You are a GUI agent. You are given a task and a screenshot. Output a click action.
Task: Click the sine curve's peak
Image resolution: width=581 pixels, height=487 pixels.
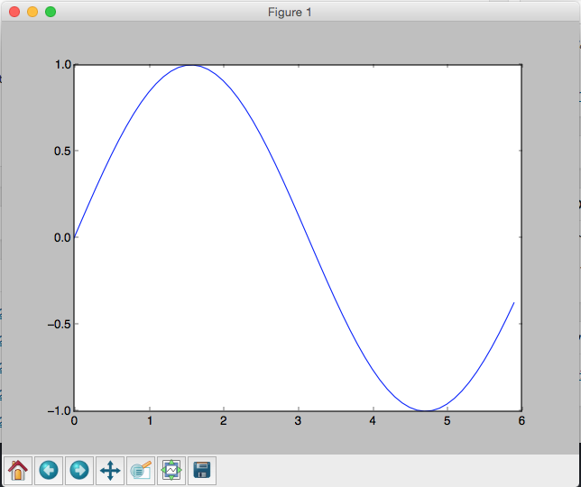tap(191, 65)
